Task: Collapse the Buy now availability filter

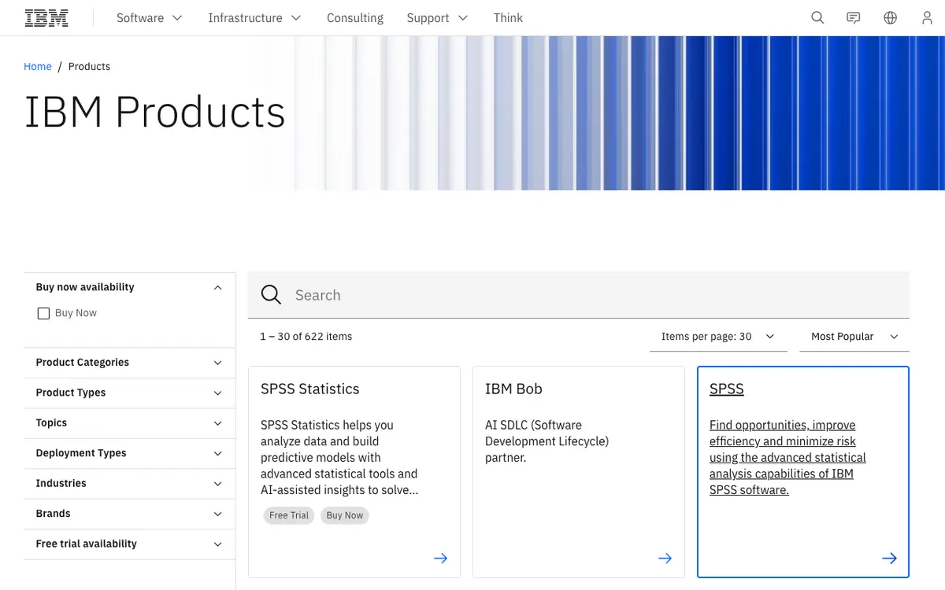Action: [x=130, y=287]
